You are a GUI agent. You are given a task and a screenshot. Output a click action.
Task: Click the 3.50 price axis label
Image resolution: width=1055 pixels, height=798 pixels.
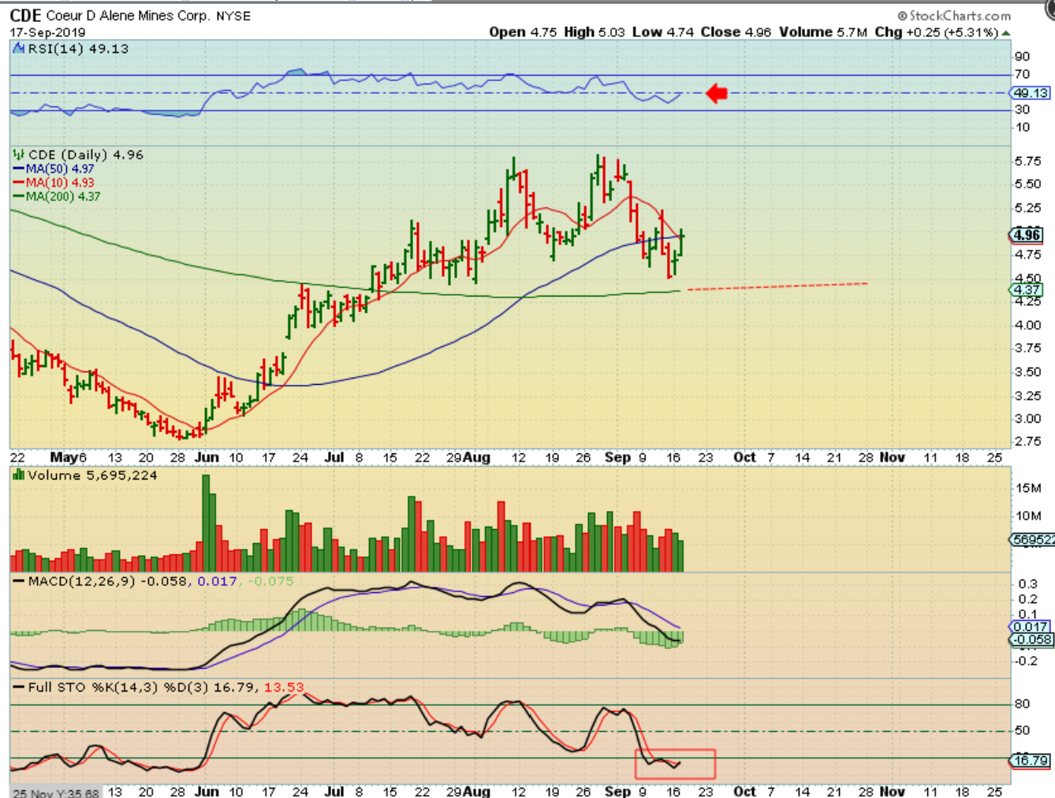click(x=1027, y=371)
